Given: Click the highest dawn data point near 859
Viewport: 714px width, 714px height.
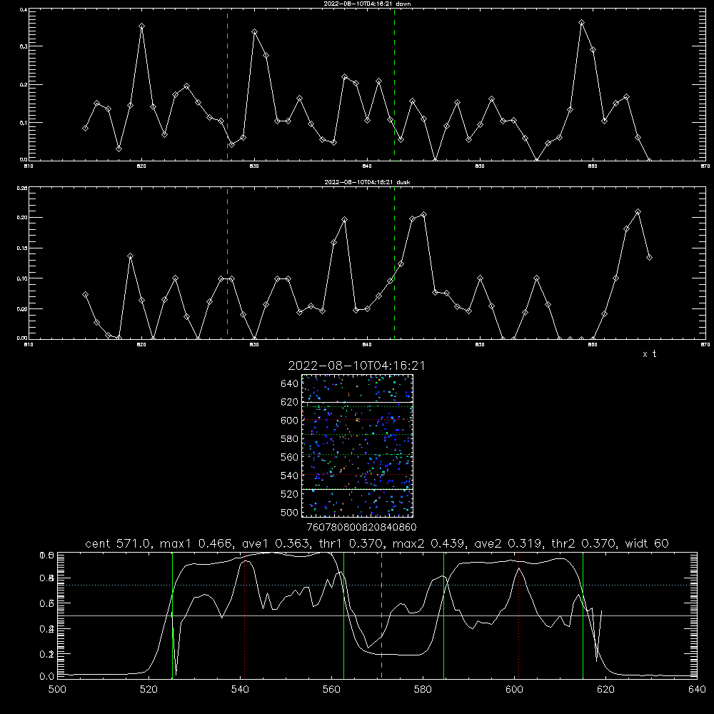Looking at the screenshot, I should (x=581, y=22).
